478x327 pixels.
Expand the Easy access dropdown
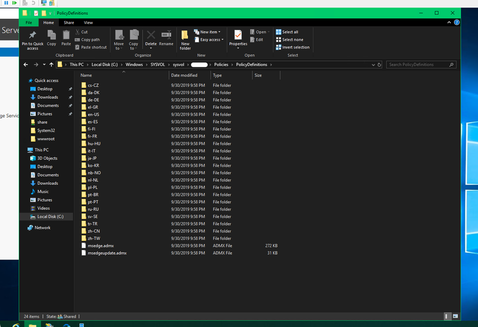[x=210, y=40]
